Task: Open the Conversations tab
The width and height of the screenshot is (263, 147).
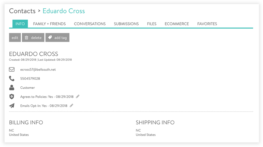Action: (90, 24)
